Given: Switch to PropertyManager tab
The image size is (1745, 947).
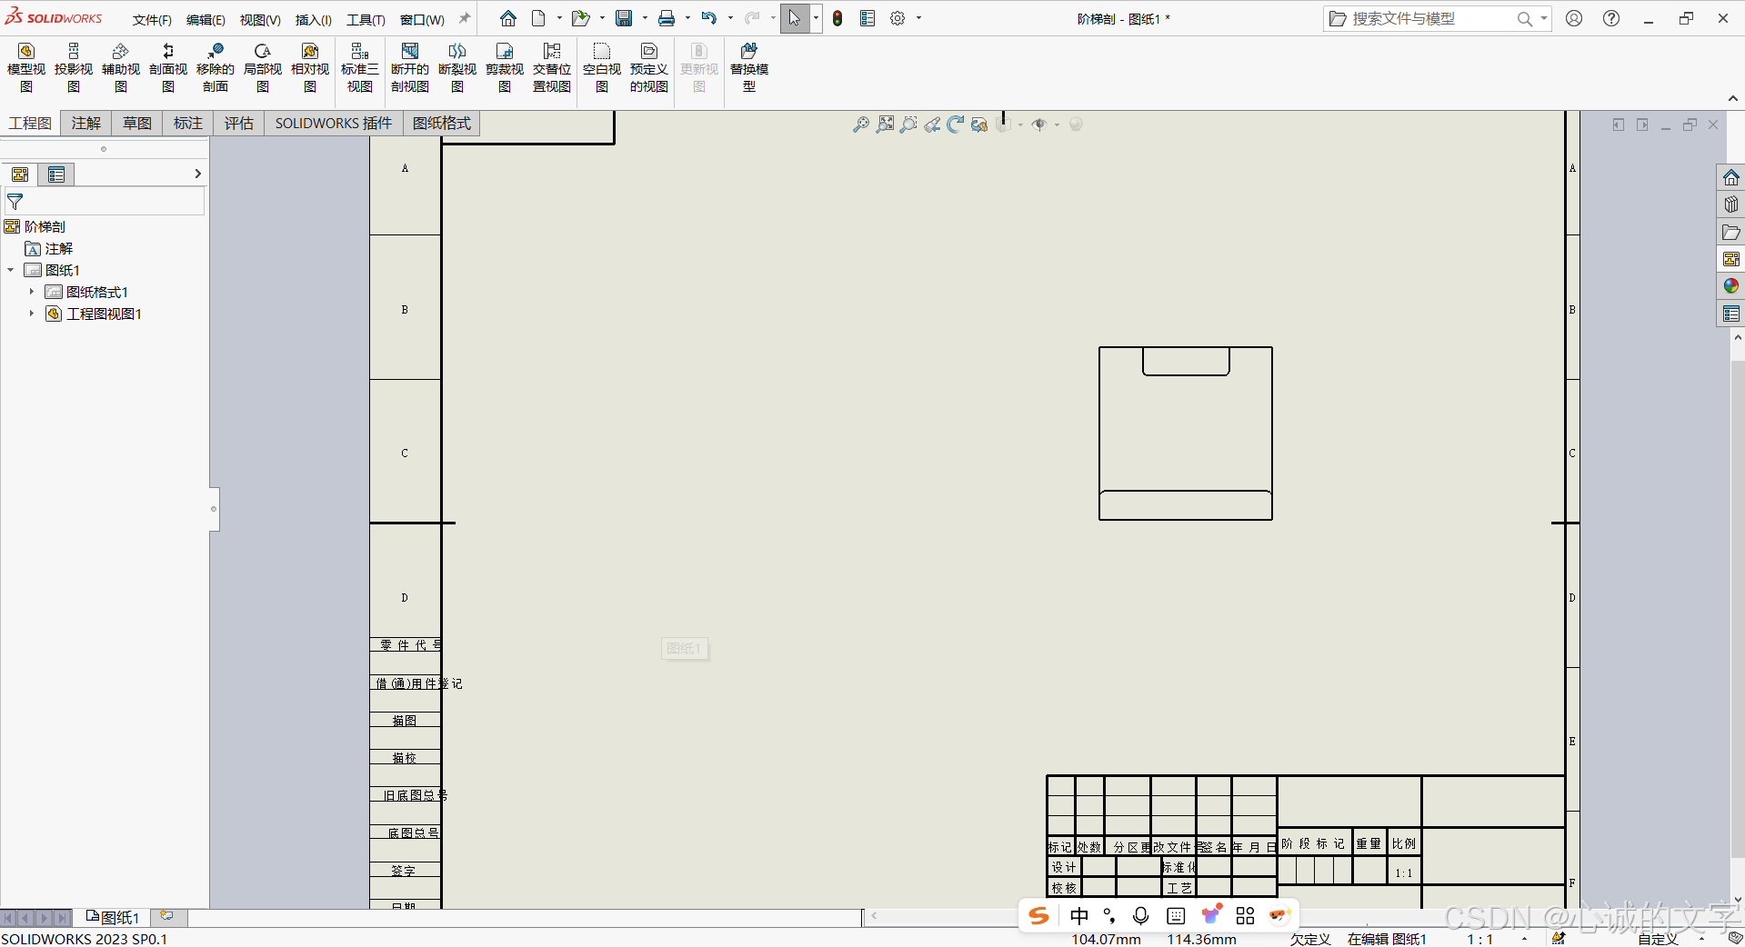Looking at the screenshot, I should (x=56, y=174).
